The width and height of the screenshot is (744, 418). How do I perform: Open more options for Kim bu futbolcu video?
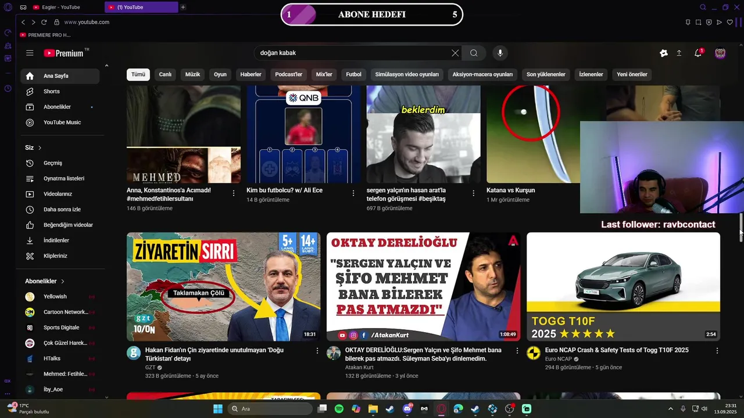click(353, 193)
